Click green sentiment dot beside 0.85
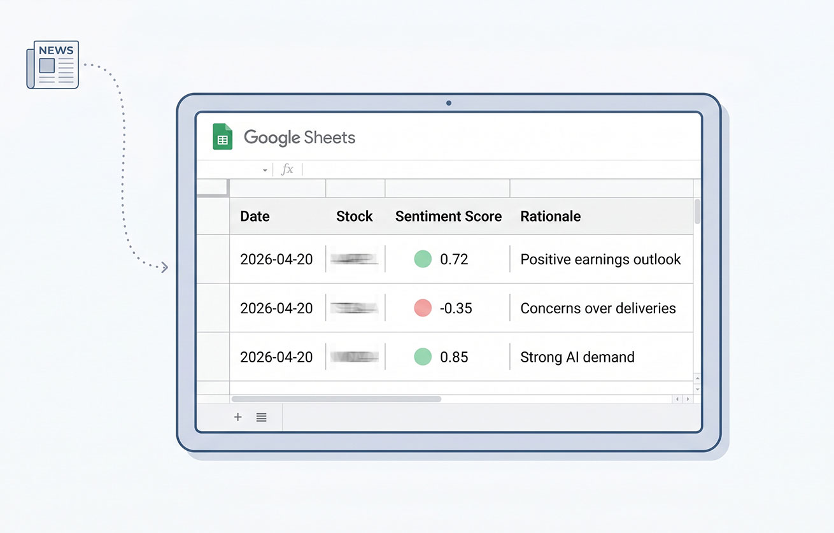Screen dimensions: 834x533 pyautogui.click(x=423, y=357)
